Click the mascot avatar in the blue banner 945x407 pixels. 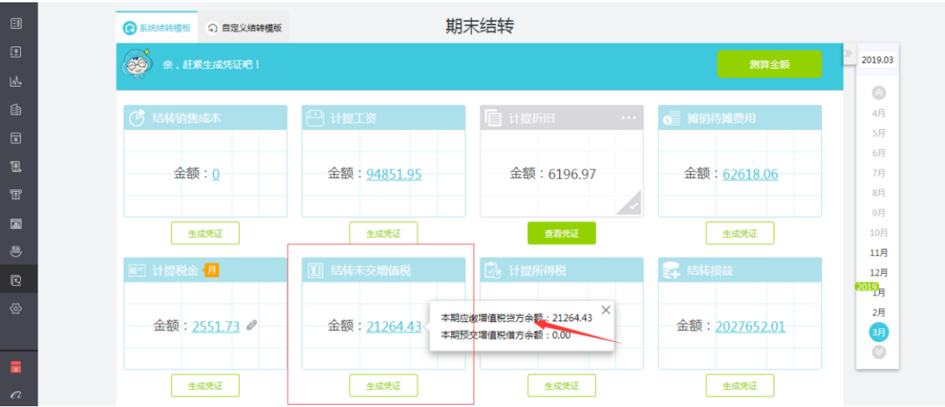pos(137,66)
